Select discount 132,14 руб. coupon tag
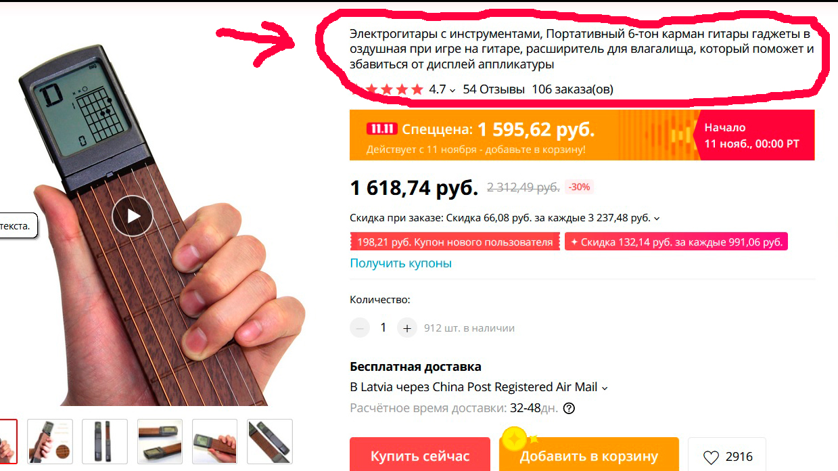The image size is (838, 471). click(676, 242)
